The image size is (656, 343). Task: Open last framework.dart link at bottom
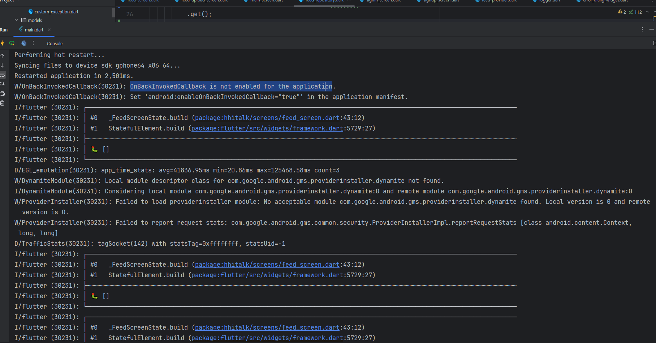tap(267, 338)
